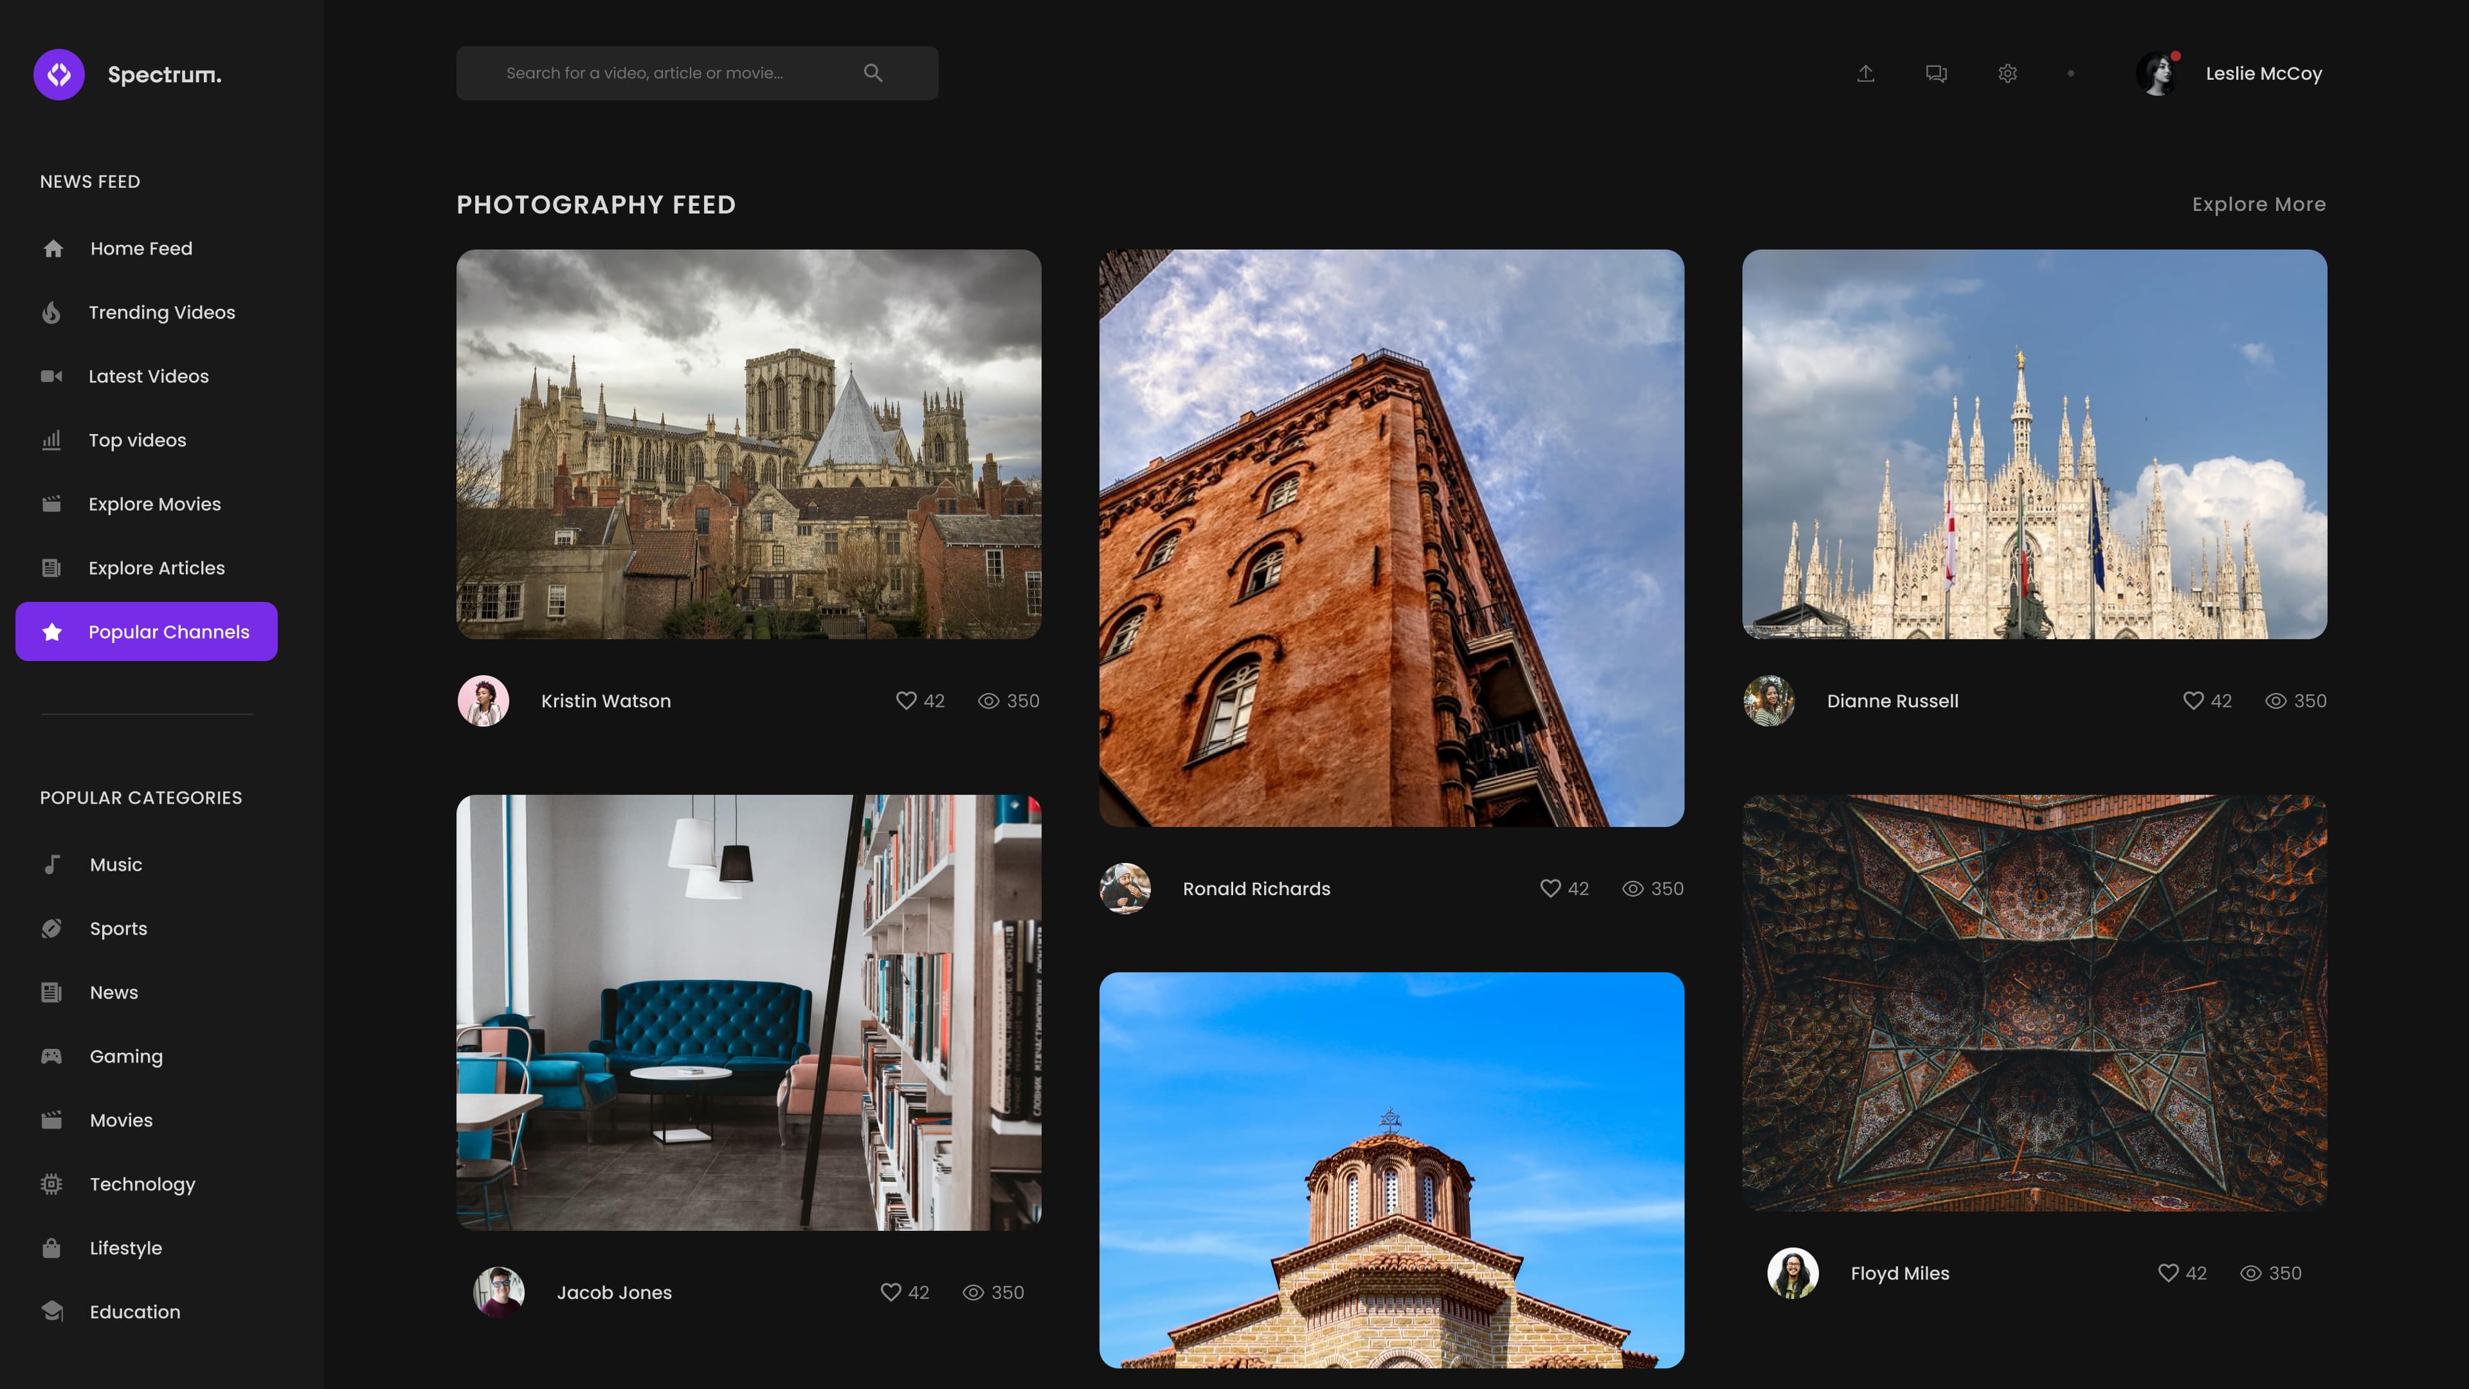Click the Spectrum logo icon
Screen dimensions: 2469x1389
tap(59, 74)
